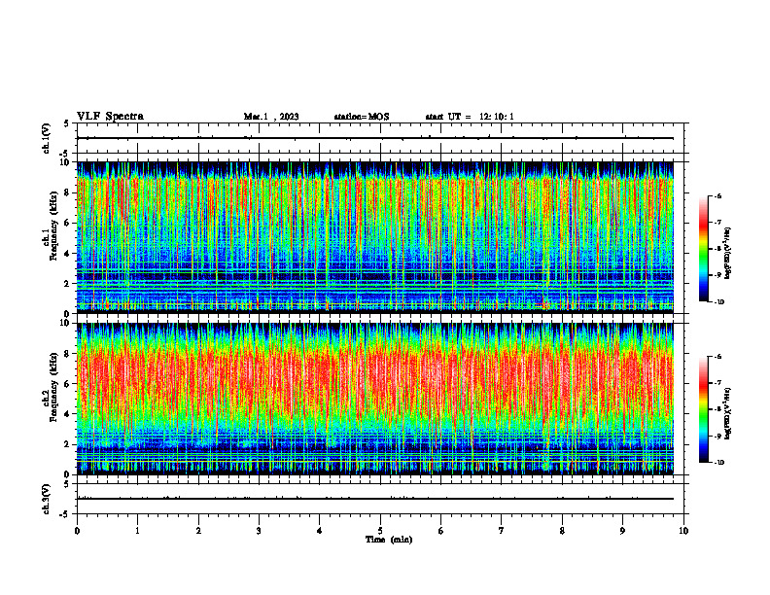
Task: Click the "-10" label on ch.2 color bar
Action: pos(718,463)
